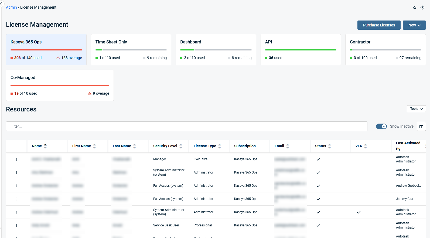Focus the resources Filter input field
Screen dimensions: 430x238
tap(186, 126)
